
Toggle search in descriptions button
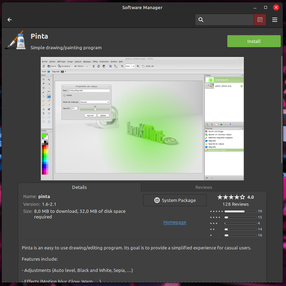260,20
